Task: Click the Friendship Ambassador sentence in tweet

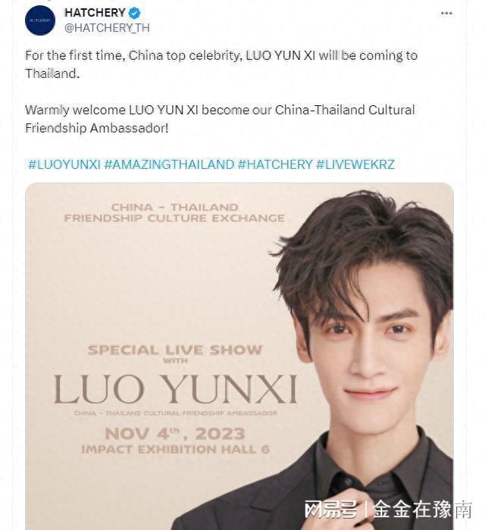Action: click(220, 119)
